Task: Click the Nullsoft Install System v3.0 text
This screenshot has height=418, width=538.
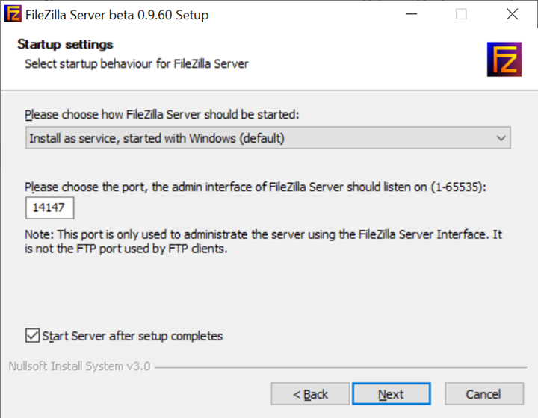Action: click(x=80, y=366)
